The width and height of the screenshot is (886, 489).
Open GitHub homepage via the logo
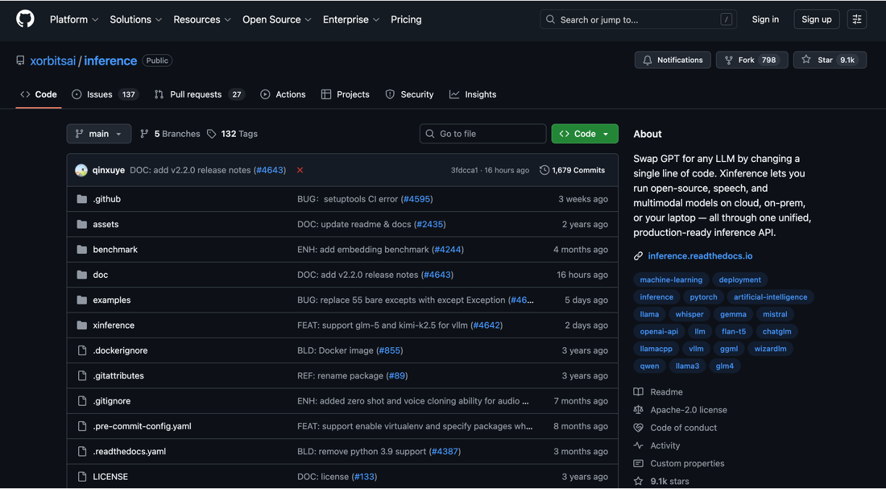(x=25, y=19)
